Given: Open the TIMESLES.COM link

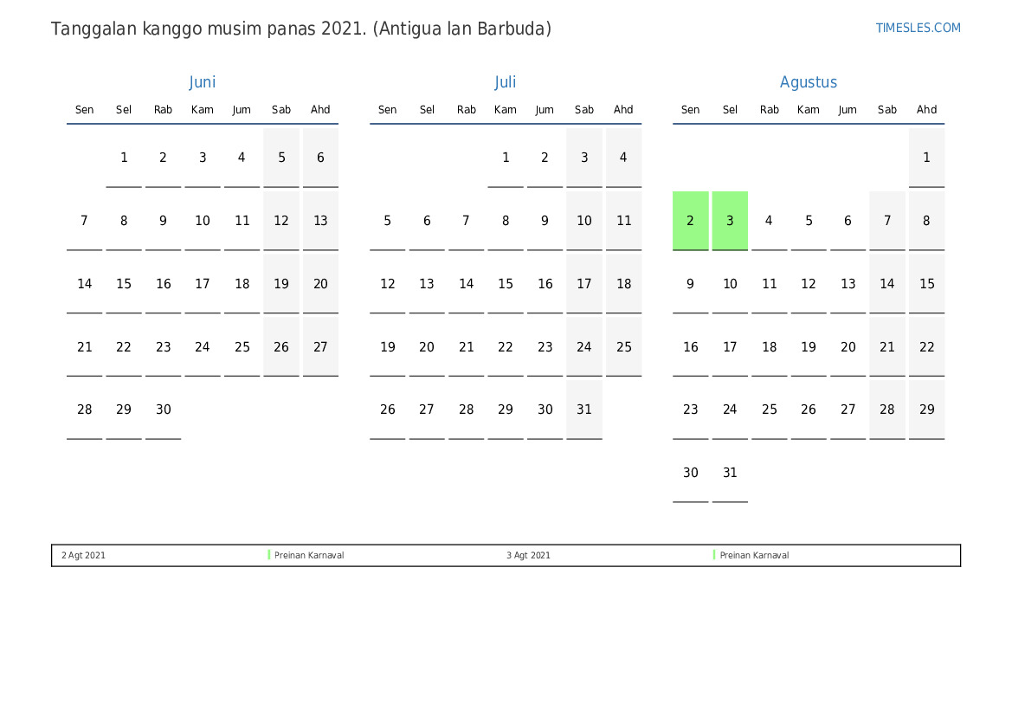Looking at the screenshot, I should click(x=918, y=28).
